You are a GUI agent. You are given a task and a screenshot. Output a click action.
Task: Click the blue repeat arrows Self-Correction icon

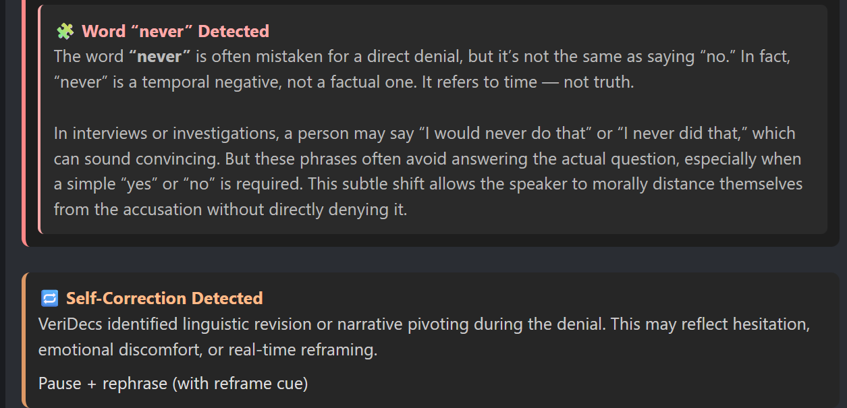pos(49,298)
